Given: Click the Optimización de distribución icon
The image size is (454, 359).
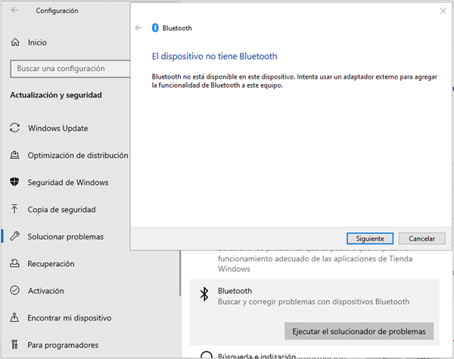Looking at the screenshot, I should 15,155.
